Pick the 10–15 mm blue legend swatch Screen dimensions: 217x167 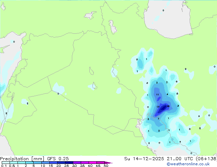[46, 163]
